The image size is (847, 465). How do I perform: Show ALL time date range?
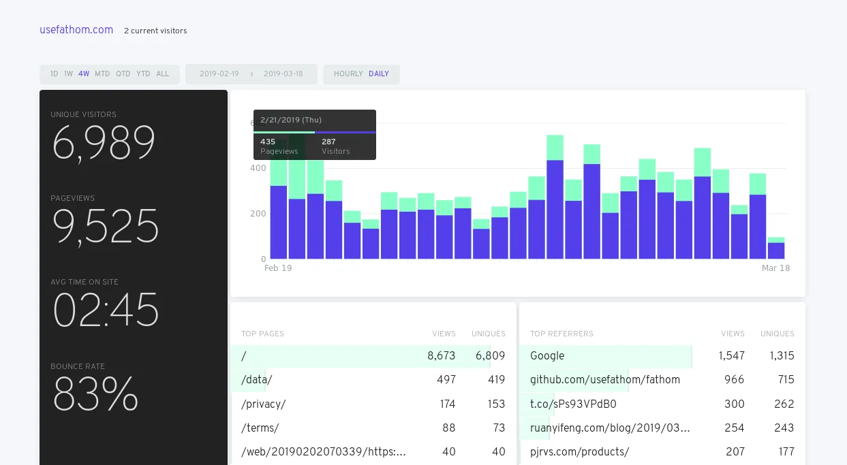click(x=163, y=74)
